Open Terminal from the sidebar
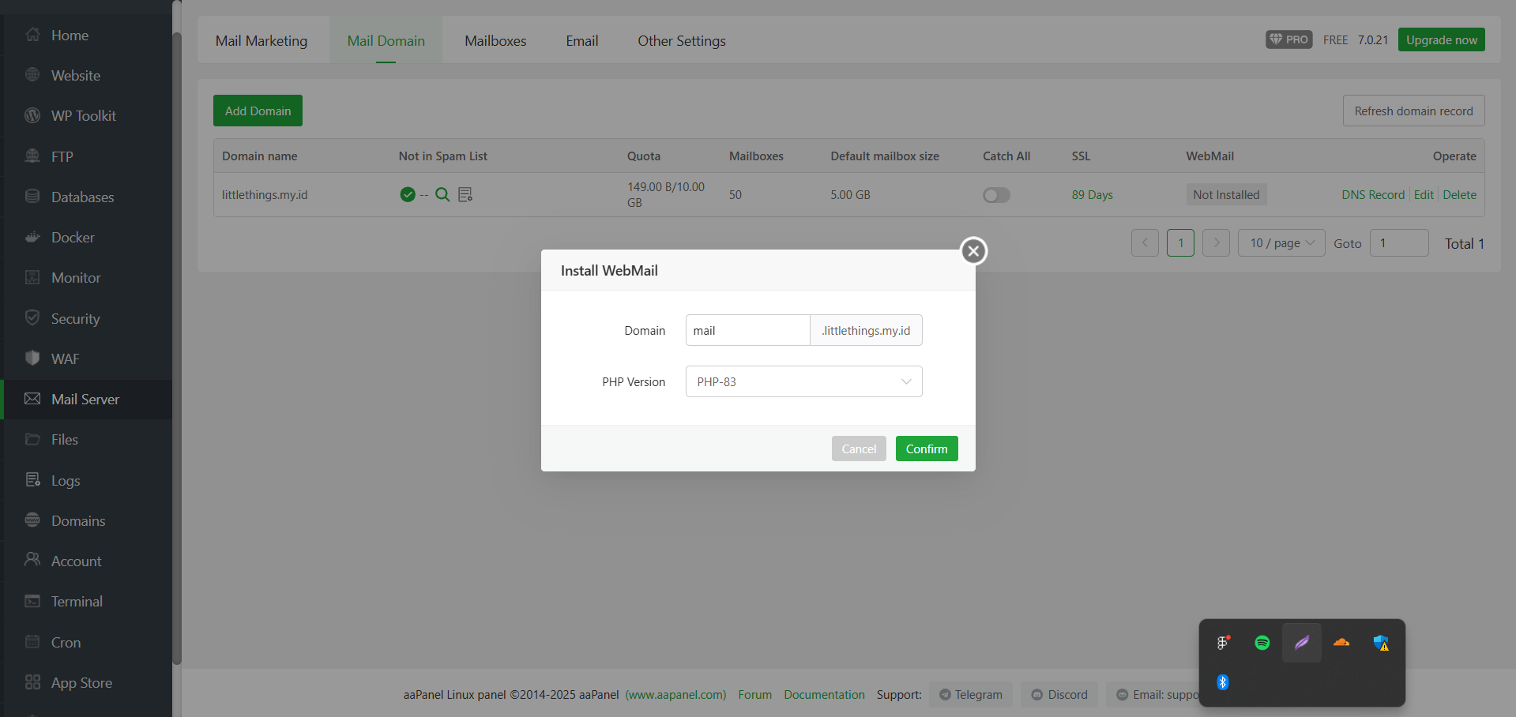The height and width of the screenshot is (717, 1516). [76, 601]
